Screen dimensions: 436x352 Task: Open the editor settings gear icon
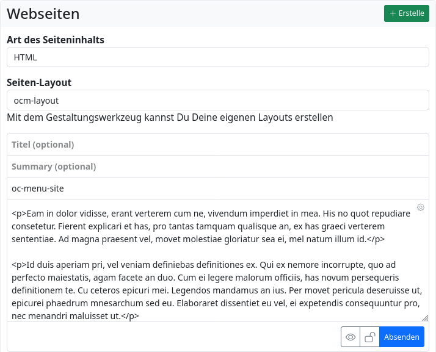pyautogui.click(x=421, y=207)
